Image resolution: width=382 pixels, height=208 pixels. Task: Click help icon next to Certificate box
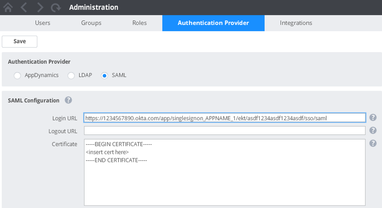click(373, 143)
